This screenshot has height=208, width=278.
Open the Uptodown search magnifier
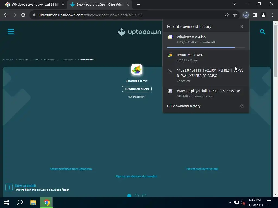(263, 32)
